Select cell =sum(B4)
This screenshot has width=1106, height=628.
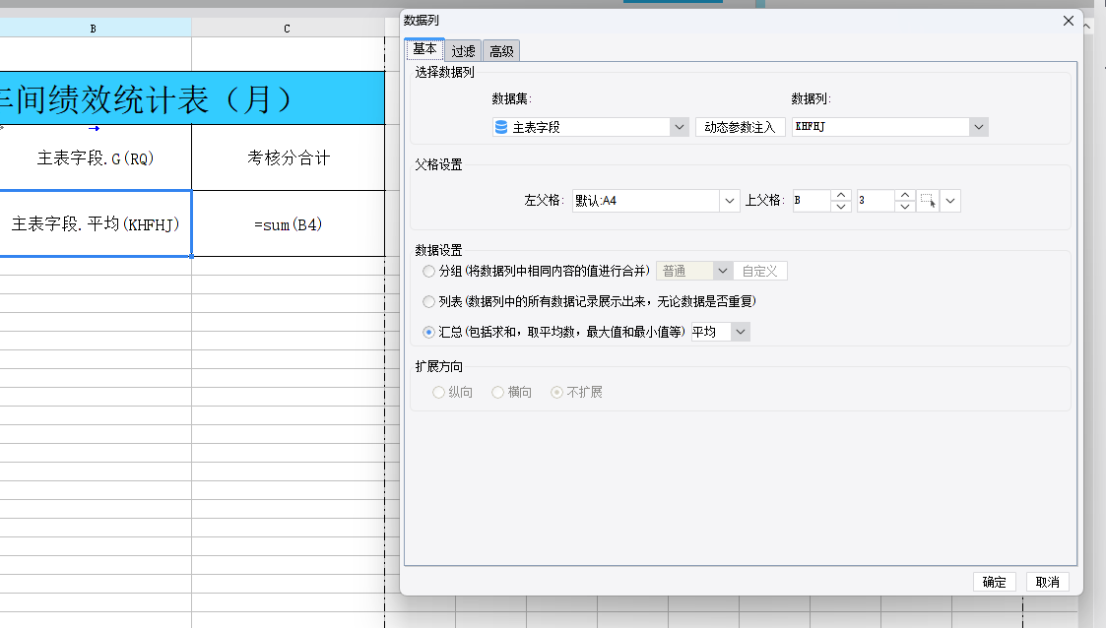(x=289, y=224)
